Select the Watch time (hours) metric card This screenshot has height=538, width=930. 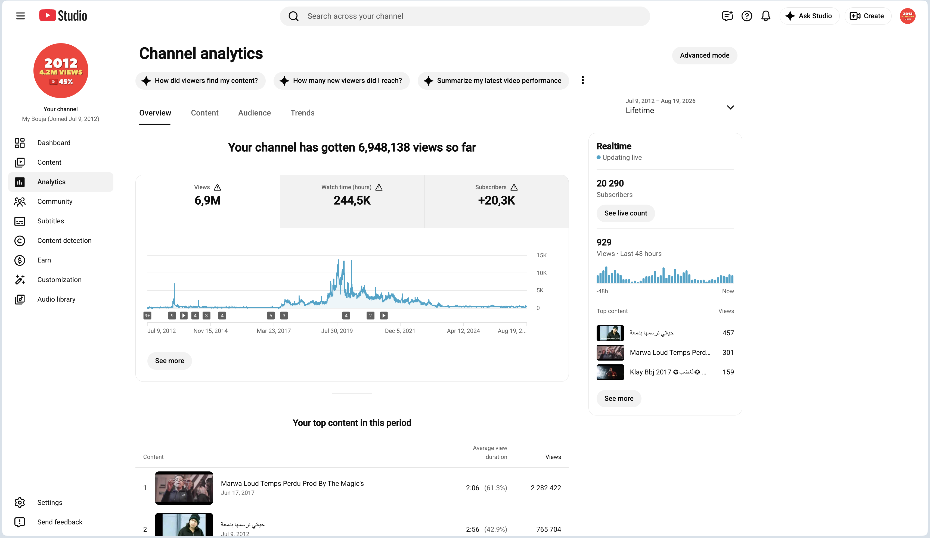click(352, 201)
